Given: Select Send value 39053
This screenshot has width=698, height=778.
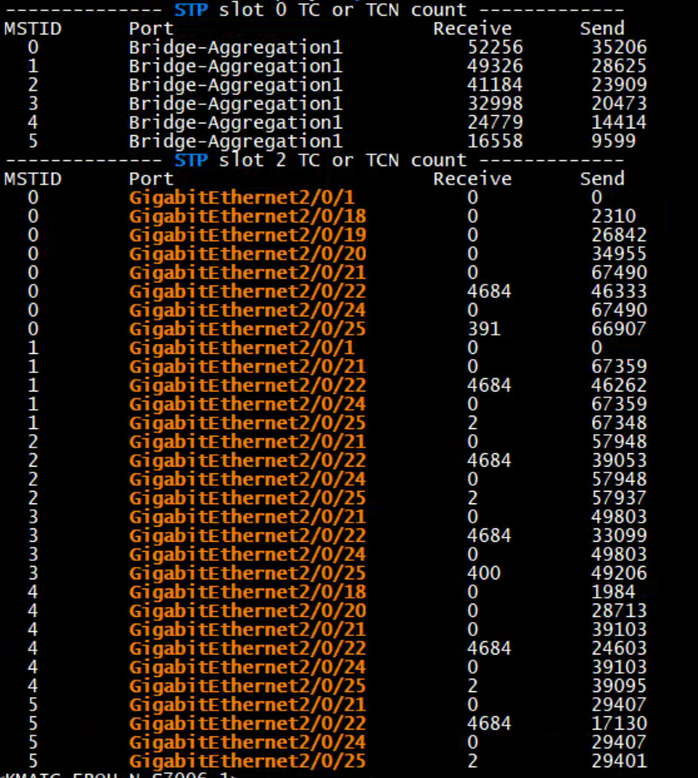Looking at the screenshot, I should [x=619, y=461].
